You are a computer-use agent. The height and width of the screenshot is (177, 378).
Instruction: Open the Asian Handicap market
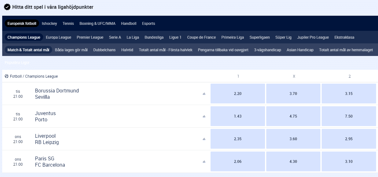(x=300, y=50)
